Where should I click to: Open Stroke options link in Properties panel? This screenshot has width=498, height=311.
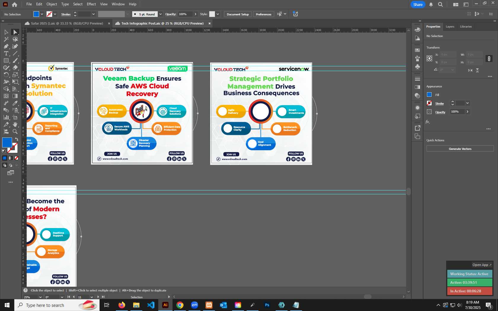(439, 103)
